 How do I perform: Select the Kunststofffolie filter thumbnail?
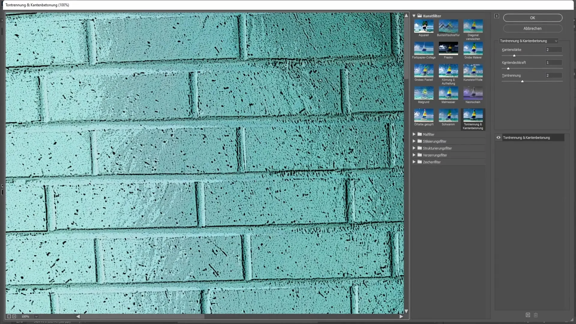pyautogui.click(x=473, y=71)
